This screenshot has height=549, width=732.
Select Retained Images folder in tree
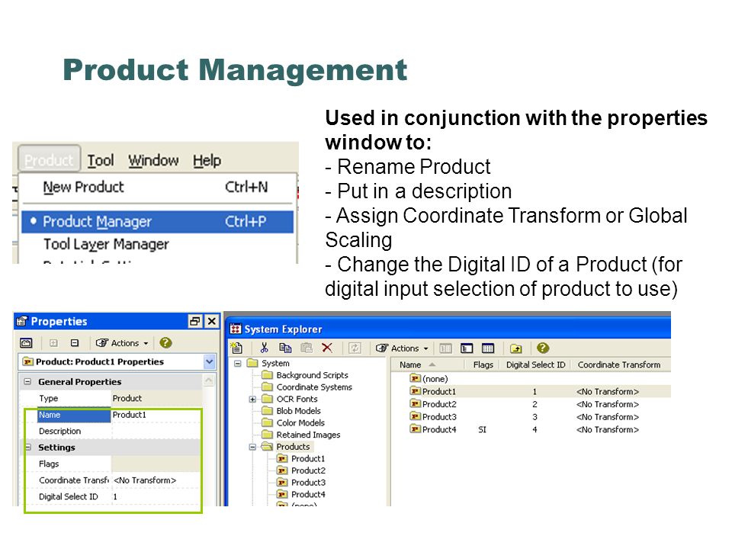click(x=308, y=435)
